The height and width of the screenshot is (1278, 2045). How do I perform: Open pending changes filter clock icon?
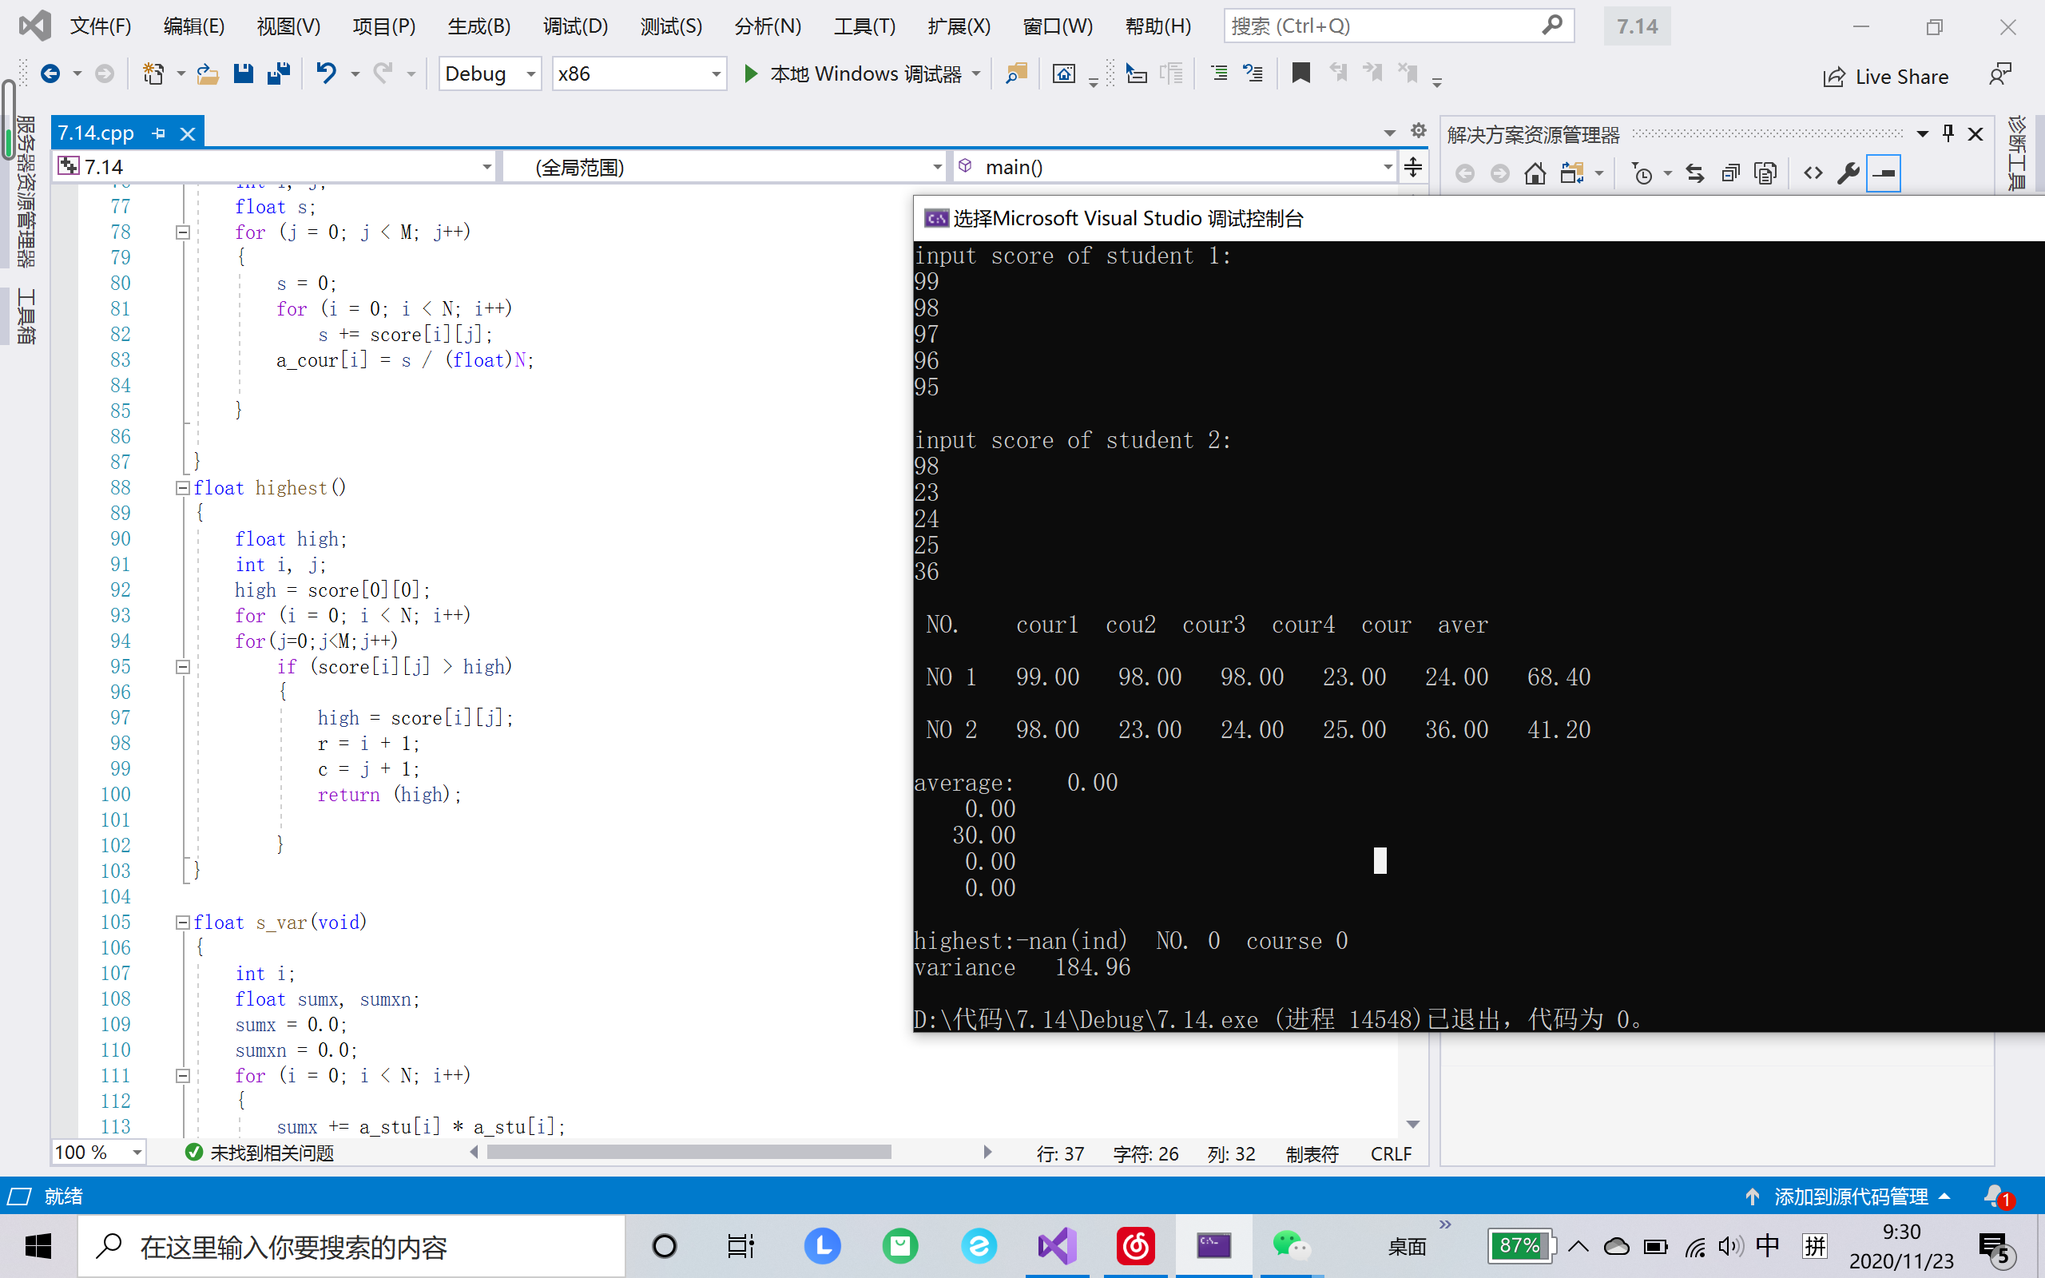coord(1642,173)
